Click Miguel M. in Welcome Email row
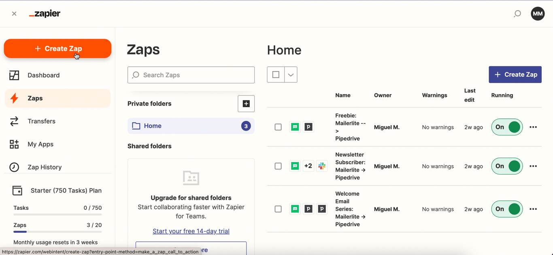This screenshot has width=553, height=255. pyautogui.click(x=387, y=209)
